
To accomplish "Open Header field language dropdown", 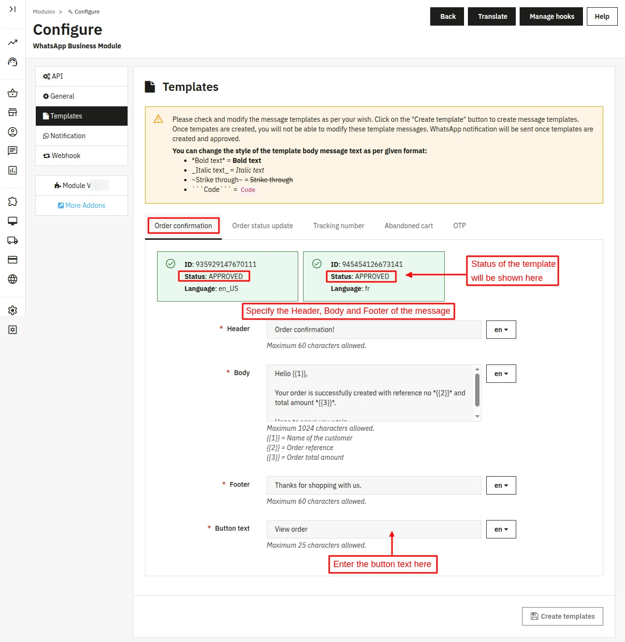I will click(501, 330).
